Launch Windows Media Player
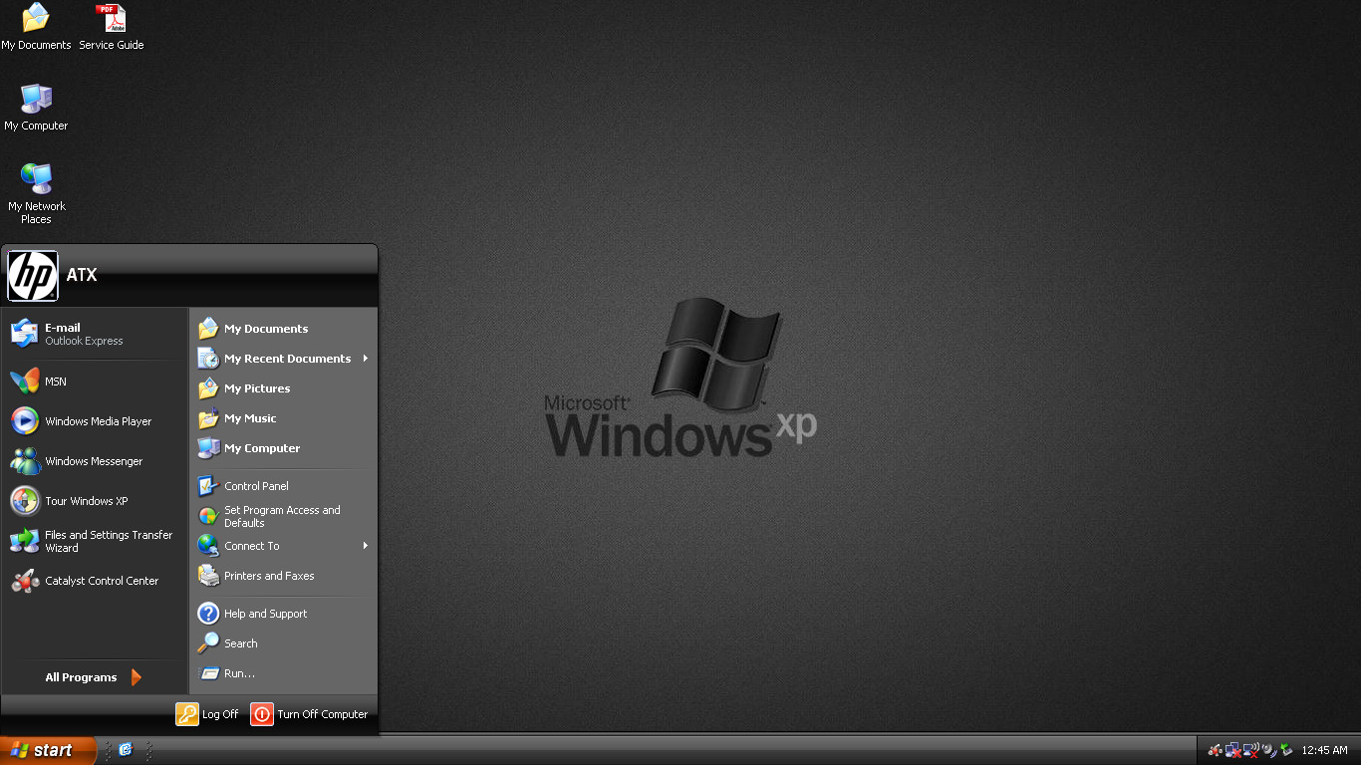Viewport: 1361px width, 765px height. pos(96,421)
